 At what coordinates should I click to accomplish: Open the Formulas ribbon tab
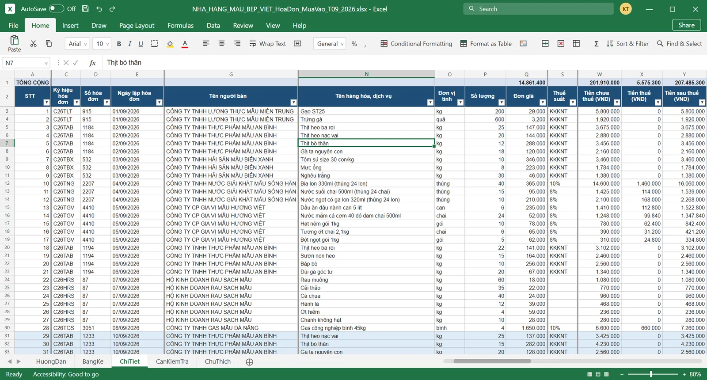coord(180,26)
